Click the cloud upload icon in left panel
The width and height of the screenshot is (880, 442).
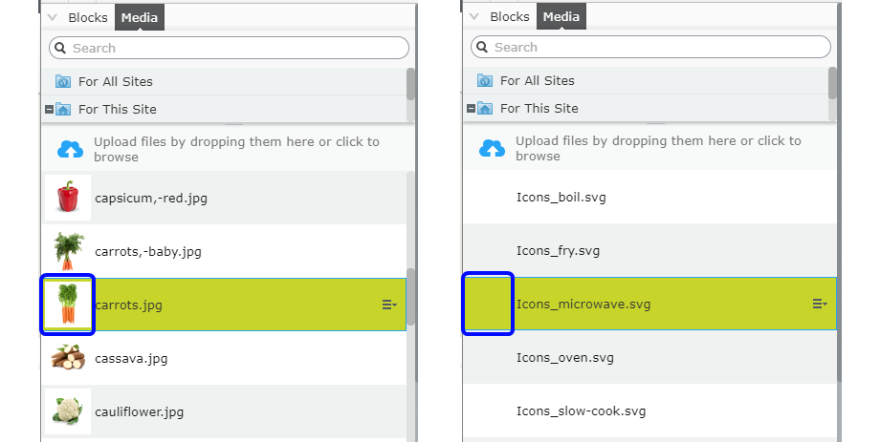click(x=71, y=149)
